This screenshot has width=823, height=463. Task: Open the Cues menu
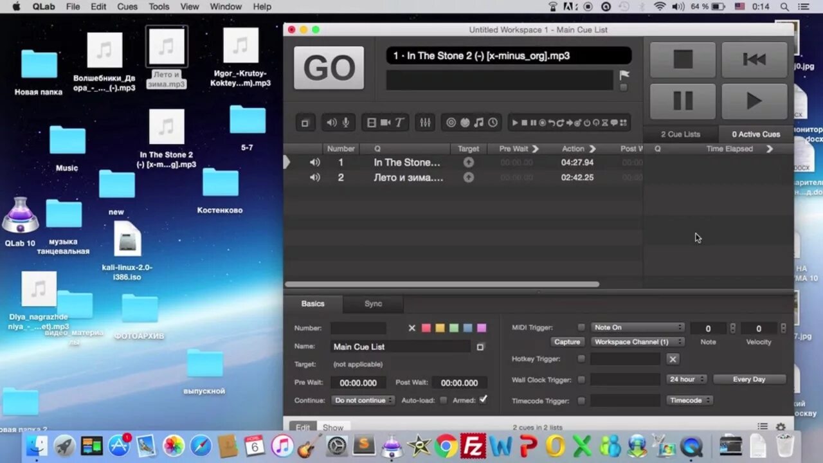[x=127, y=6]
